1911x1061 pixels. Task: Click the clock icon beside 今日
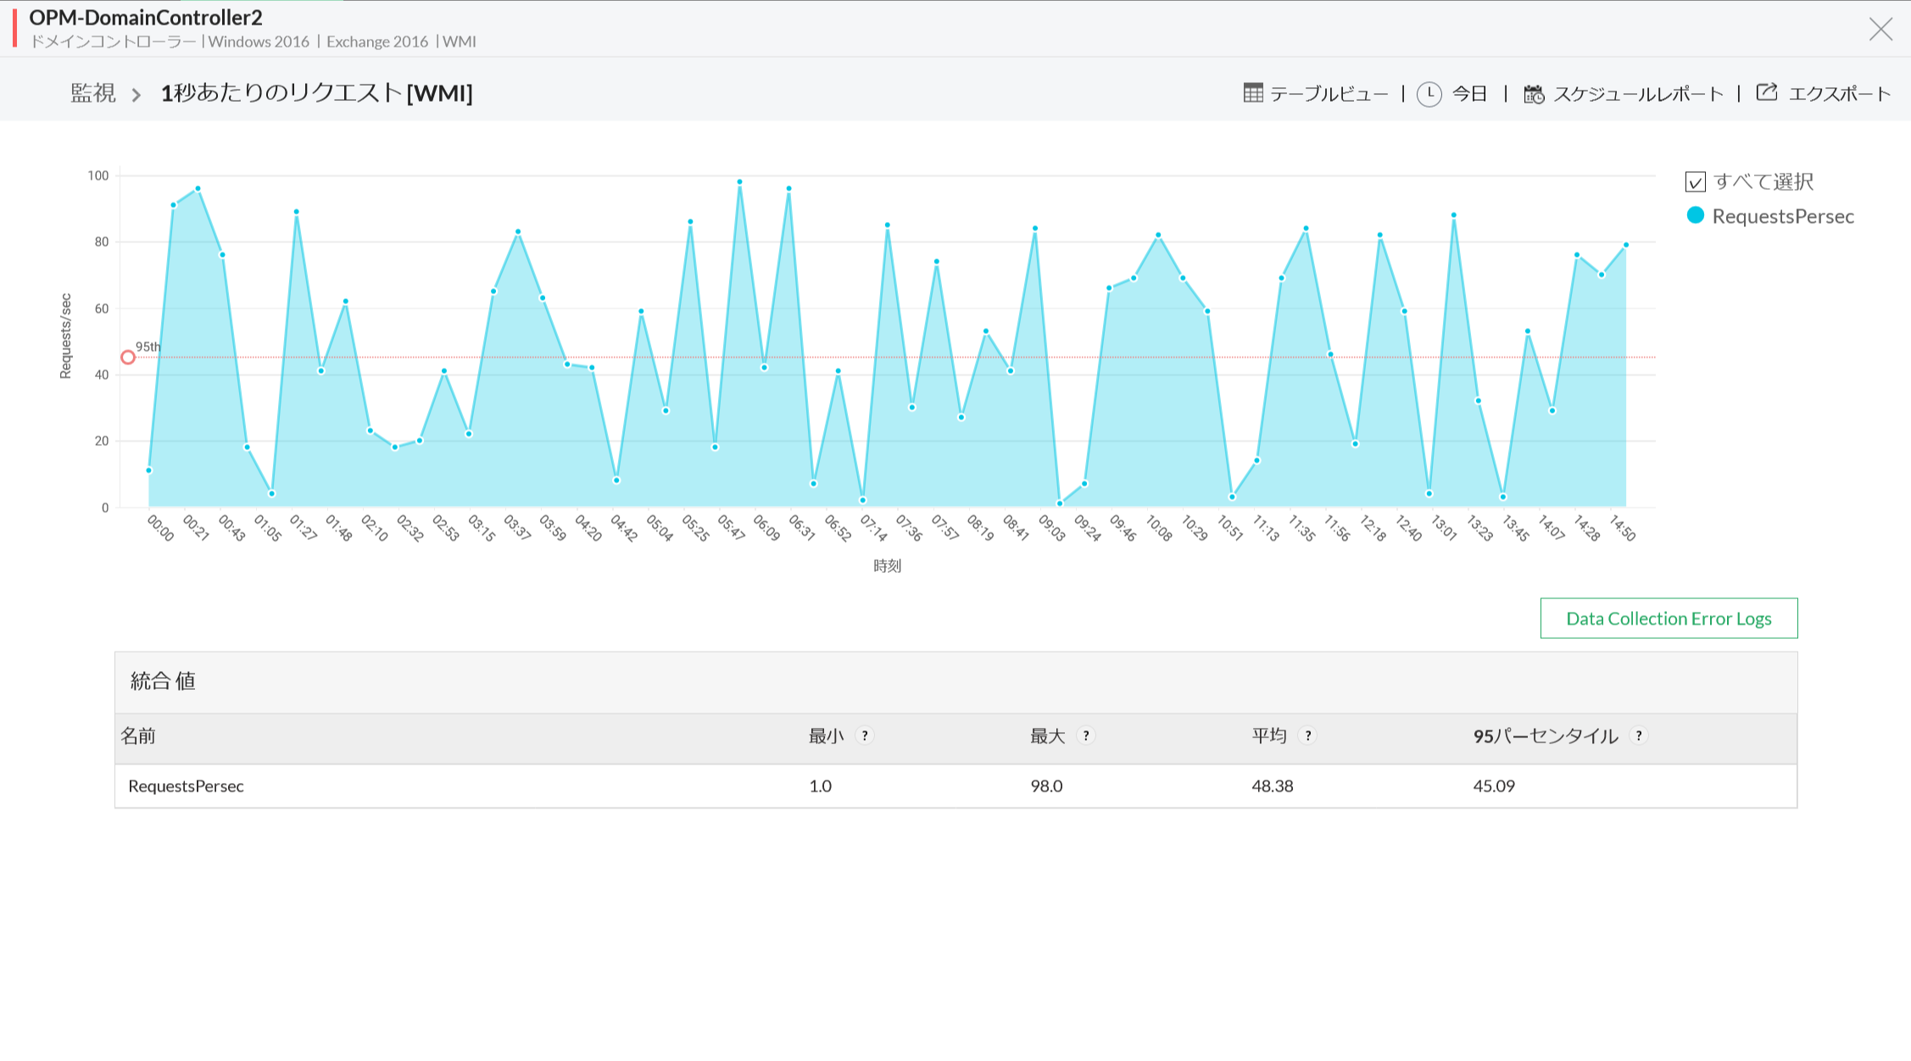pyautogui.click(x=1429, y=94)
